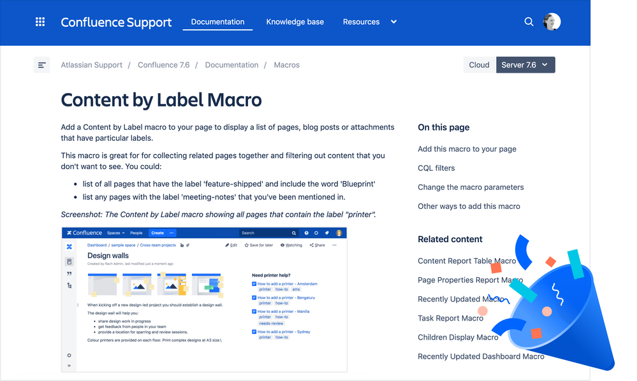637x381 pixels.
Task: Follow the Documentation breadcrumb link
Action: 231,65
